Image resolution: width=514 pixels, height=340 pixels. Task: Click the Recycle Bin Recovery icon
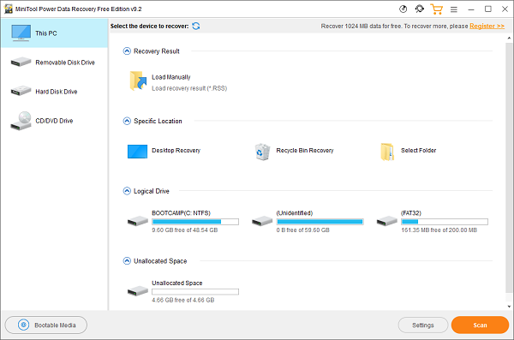tap(262, 152)
